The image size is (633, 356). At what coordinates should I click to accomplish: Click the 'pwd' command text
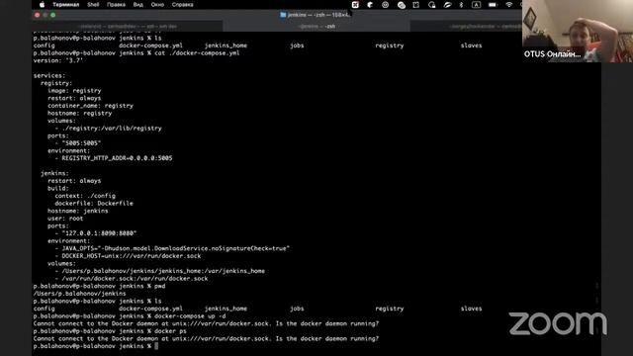tap(160, 286)
